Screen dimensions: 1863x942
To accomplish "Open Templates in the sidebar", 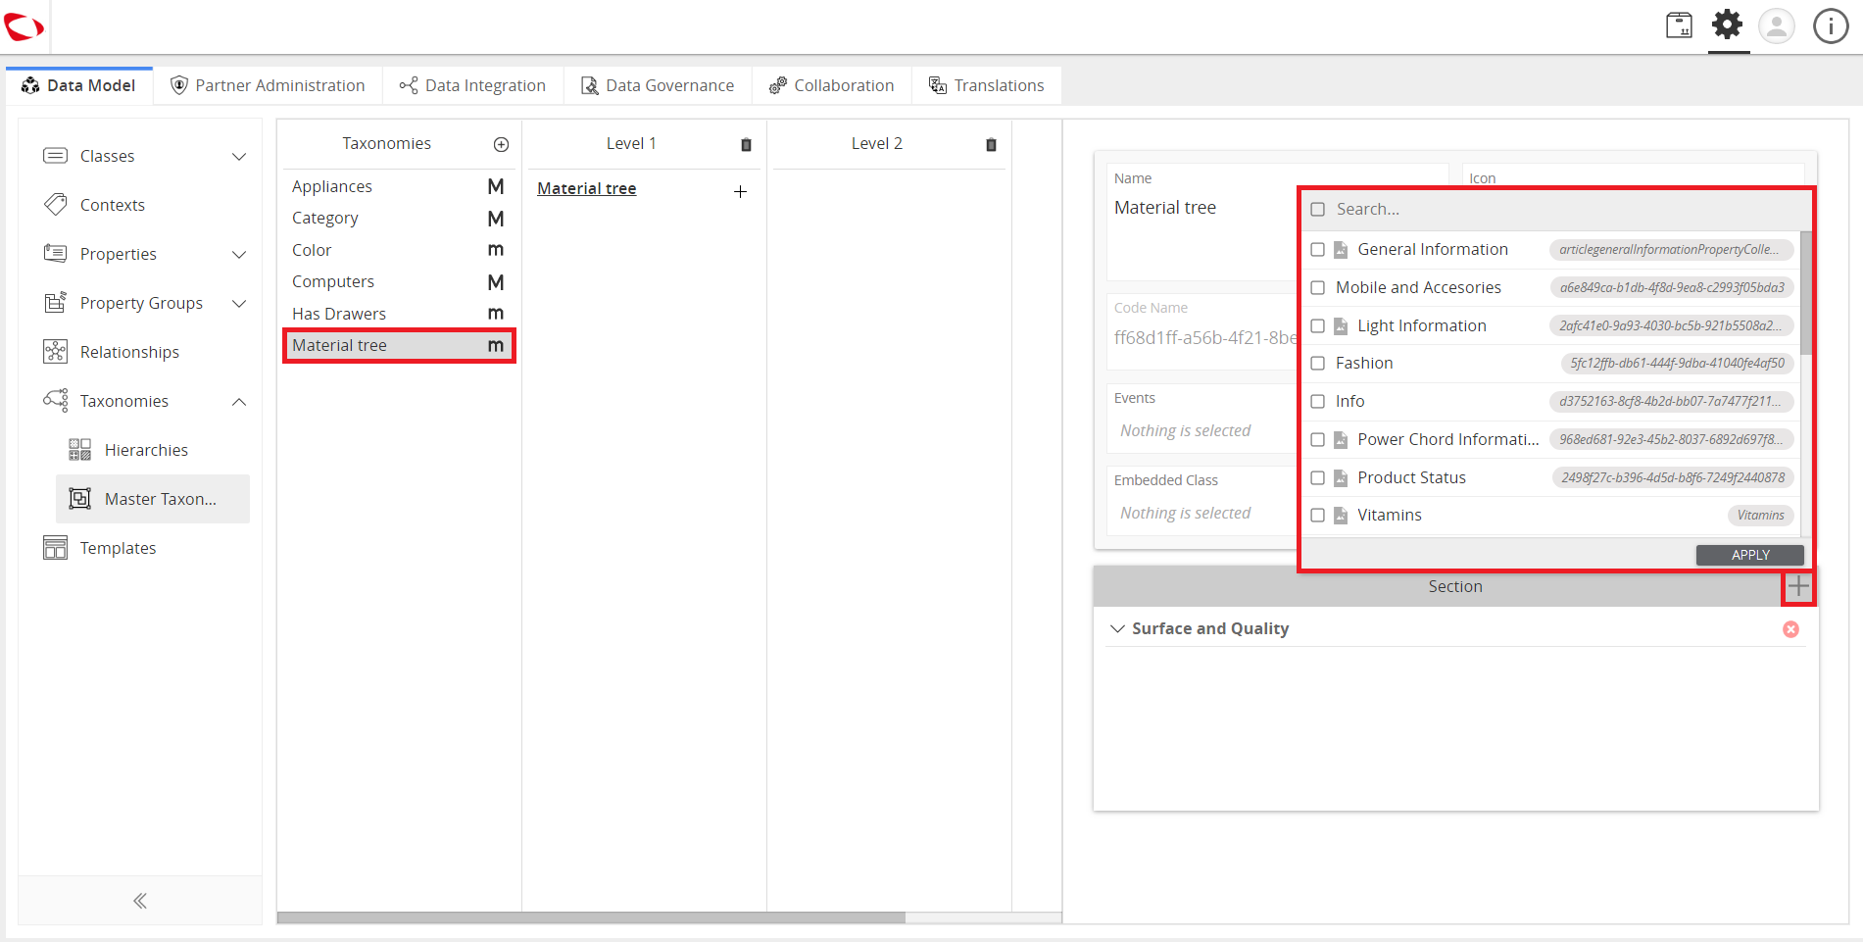I will click(x=118, y=548).
